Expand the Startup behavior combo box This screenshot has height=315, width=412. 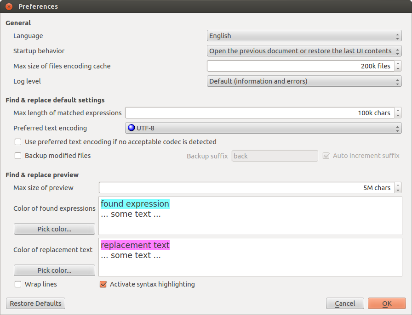[304, 51]
